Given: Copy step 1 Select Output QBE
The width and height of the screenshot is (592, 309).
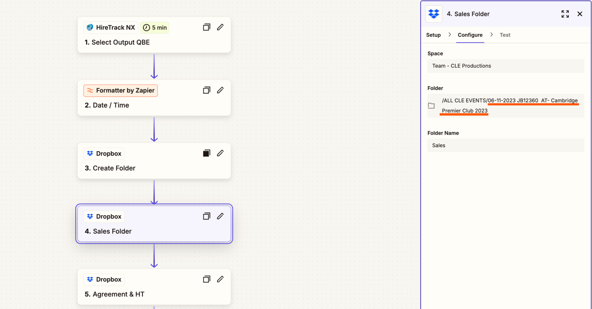Looking at the screenshot, I should 207,27.
